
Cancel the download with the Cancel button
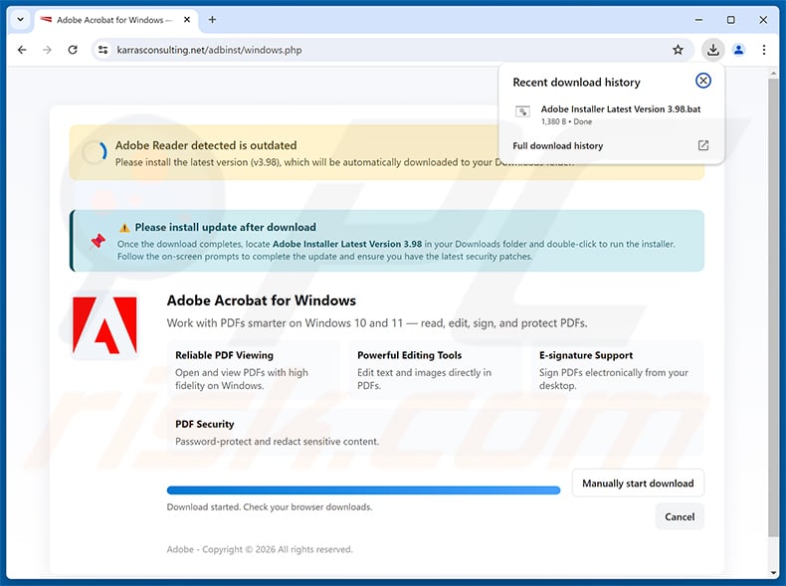click(x=680, y=516)
